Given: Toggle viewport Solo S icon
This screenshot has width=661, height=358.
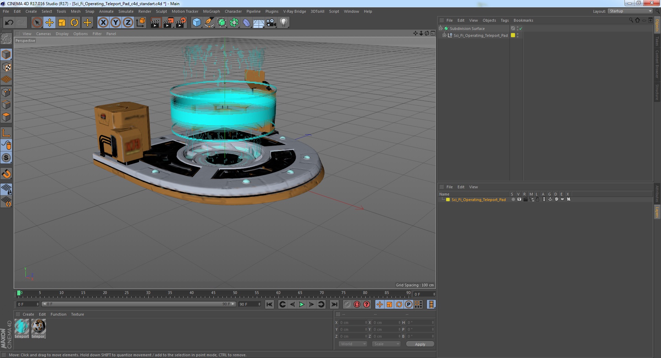Looking at the screenshot, I should click(6, 158).
